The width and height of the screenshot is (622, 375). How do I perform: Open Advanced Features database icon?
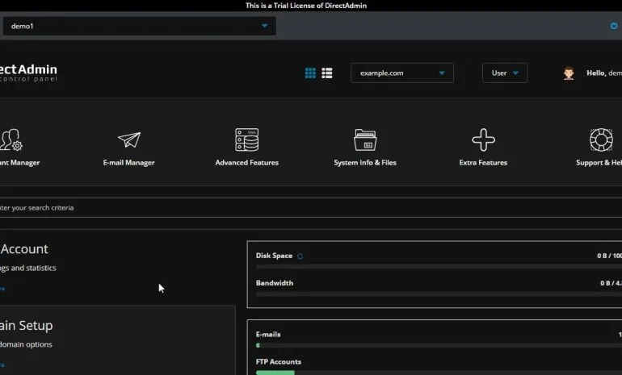point(246,140)
